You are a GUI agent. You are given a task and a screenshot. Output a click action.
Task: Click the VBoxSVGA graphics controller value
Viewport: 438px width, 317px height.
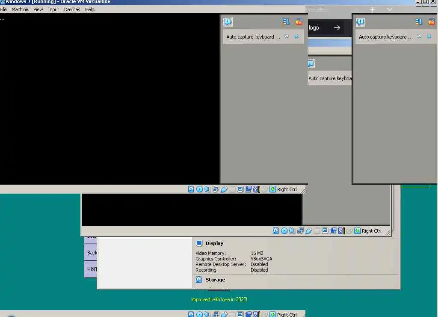pyautogui.click(x=261, y=259)
